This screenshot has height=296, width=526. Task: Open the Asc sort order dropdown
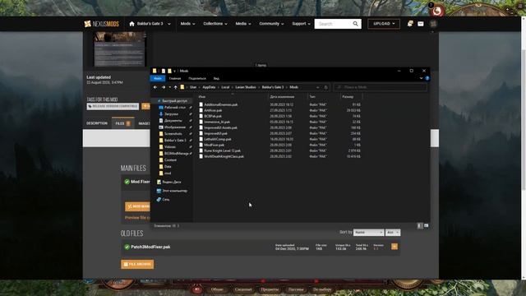coord(393,232)
